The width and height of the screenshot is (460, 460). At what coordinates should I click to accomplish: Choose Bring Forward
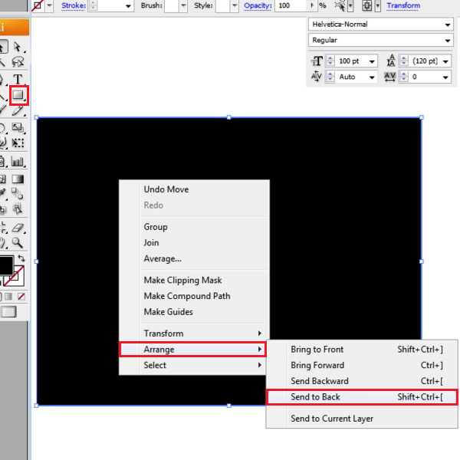pyautogui.click(x=362, y=365)
